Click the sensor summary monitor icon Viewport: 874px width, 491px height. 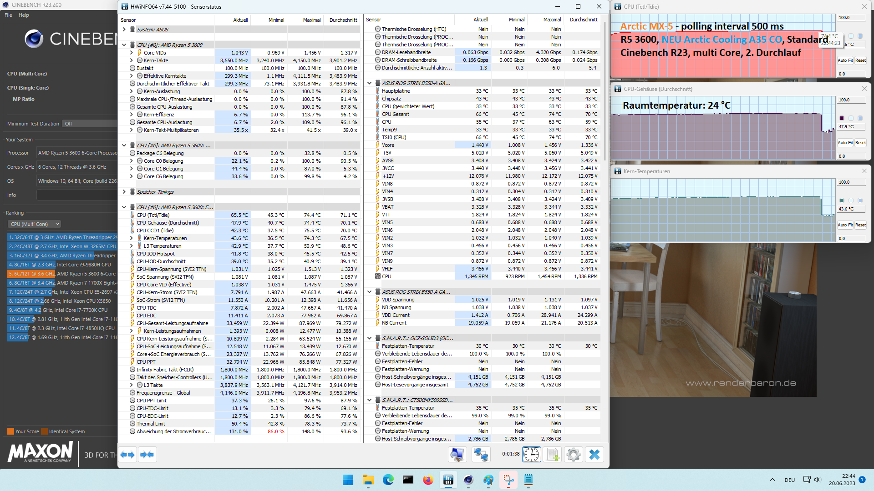click(457, 455)
